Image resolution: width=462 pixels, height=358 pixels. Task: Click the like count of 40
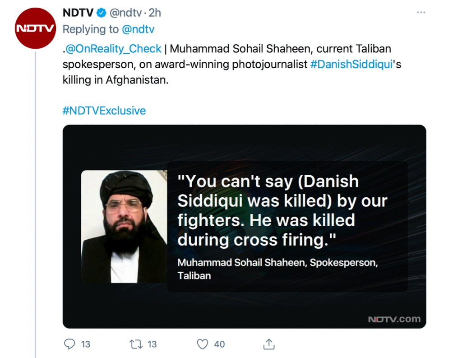[x=219, y=344]
